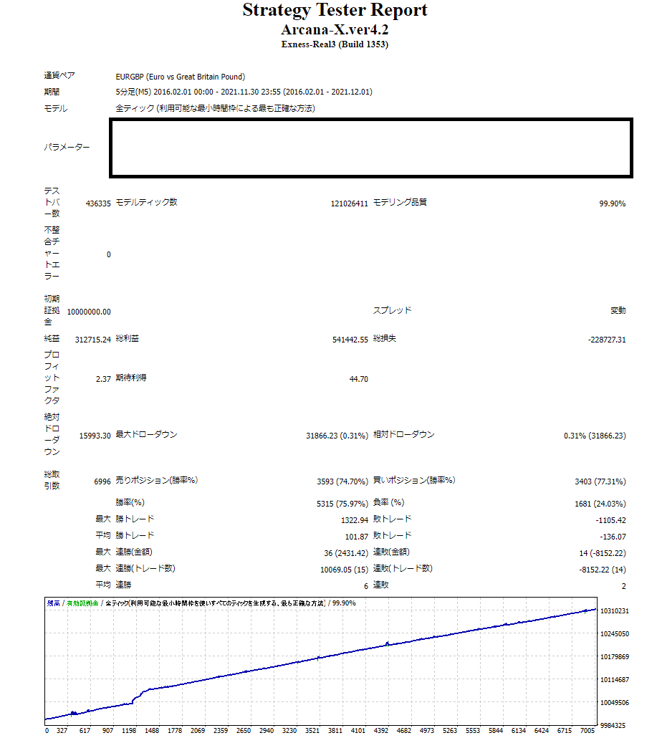657x738 pixels.
Task: Click "Exness-Real3 (Build 1353)" server line
Action: click(335, 44)
